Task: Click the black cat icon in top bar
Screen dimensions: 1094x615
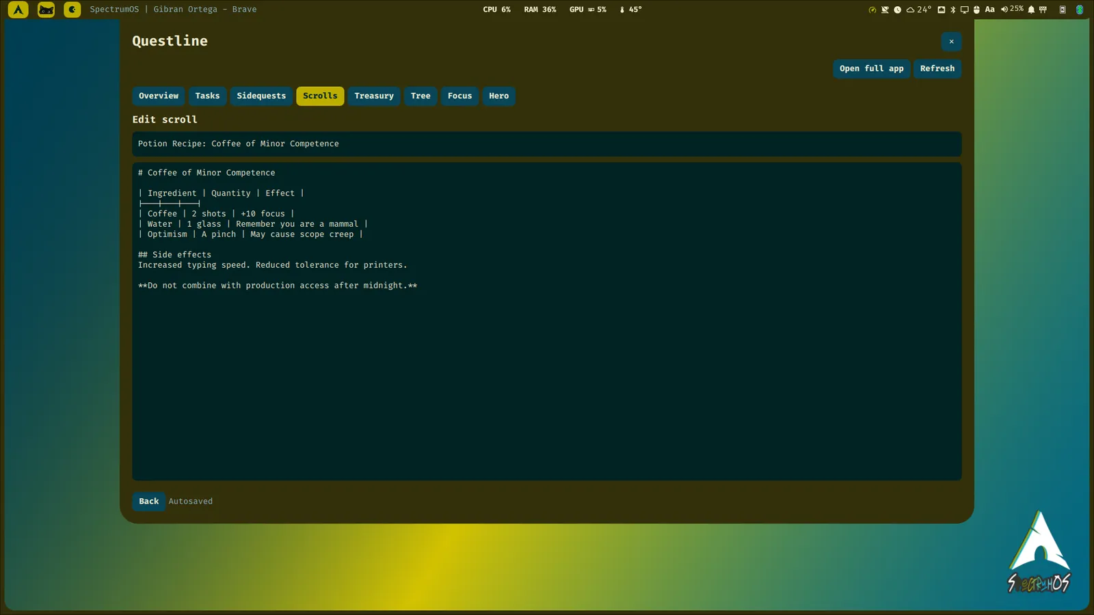Action: click(x=46, y=10)
